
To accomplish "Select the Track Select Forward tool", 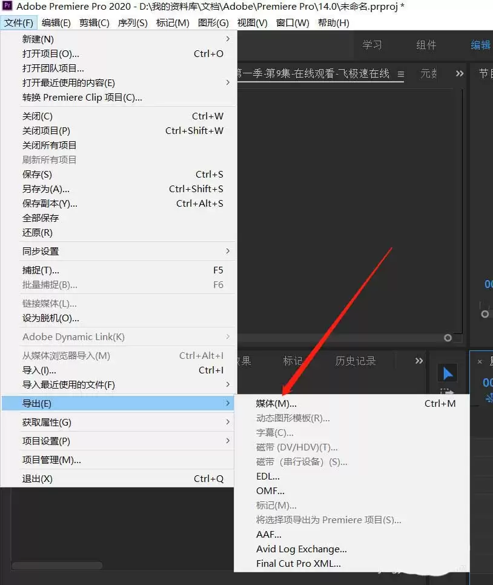I will pos(447,391).
